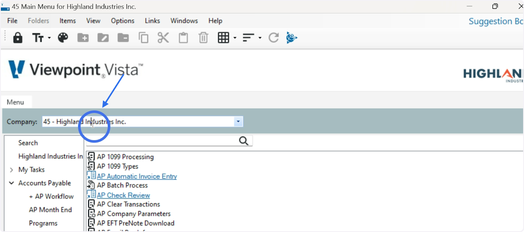Click the sort lines icon

(248, 38)
